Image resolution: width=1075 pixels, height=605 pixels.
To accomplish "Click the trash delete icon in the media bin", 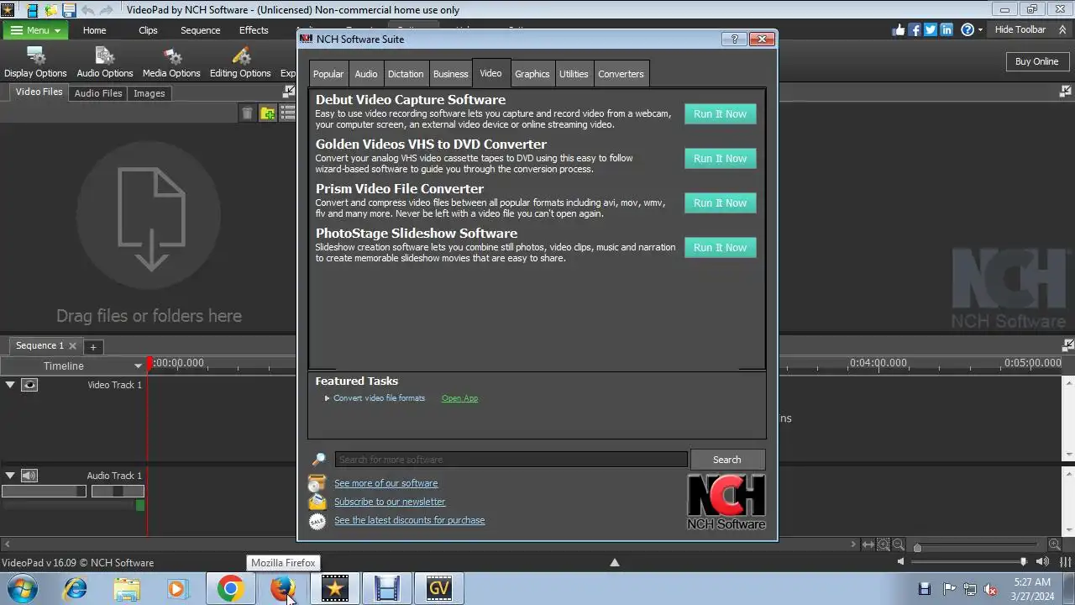I will tap(247, 113).
